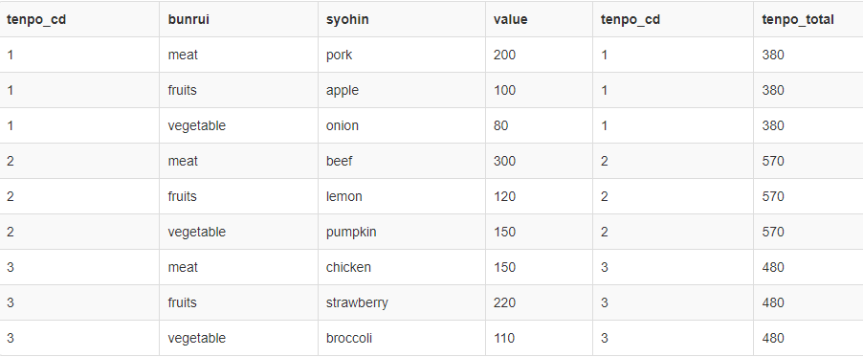Select the value 220 cell
The height and width of the screenshot is (357, 863).
pyautogui.click(x=539, y=302)
